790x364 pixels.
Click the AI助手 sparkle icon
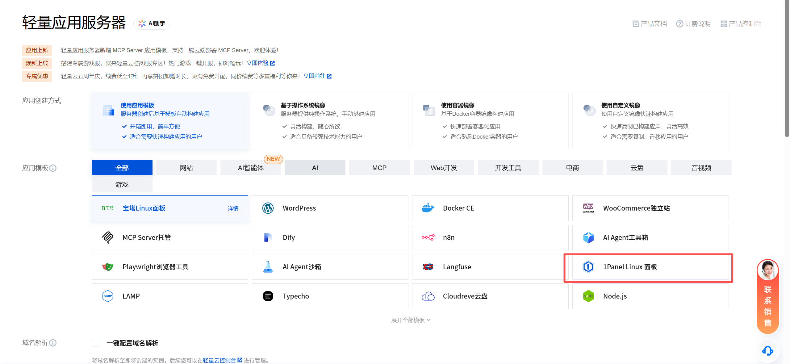[x=142, y=23]
